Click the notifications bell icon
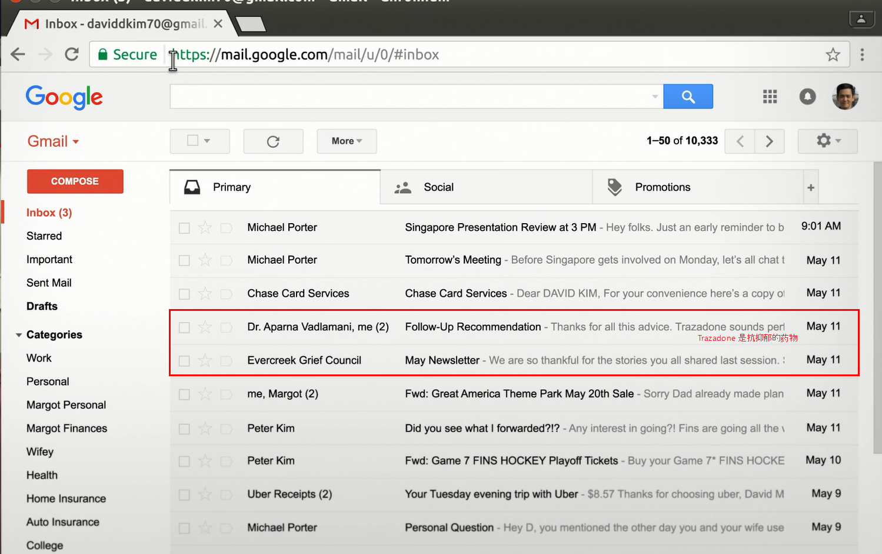882x554 pixels. pyautogui.click(x=807, y=97)
